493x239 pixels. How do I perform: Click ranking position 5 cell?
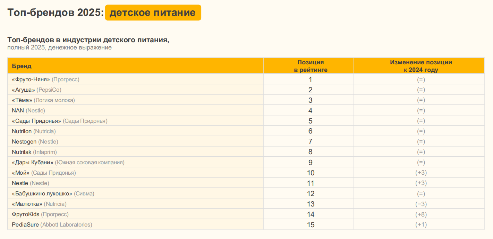click(309, 121)
